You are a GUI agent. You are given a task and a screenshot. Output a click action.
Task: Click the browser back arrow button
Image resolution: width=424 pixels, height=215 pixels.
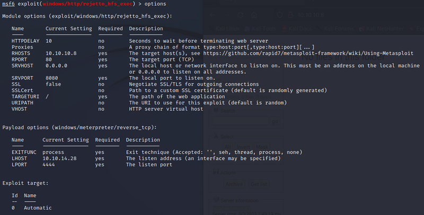click(x=211, y=14)
